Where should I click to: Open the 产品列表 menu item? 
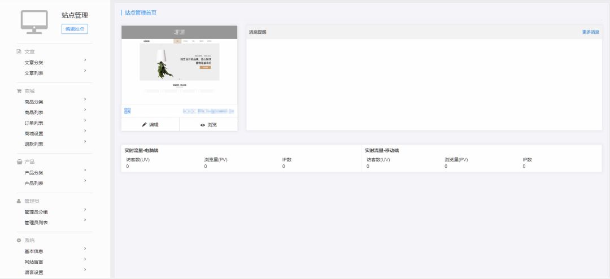pyautogui.click(x=34, y=184)
